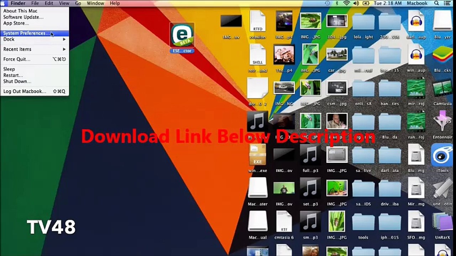
Task: Choose Software Update from Apple menu
Action: click(35, 17)
